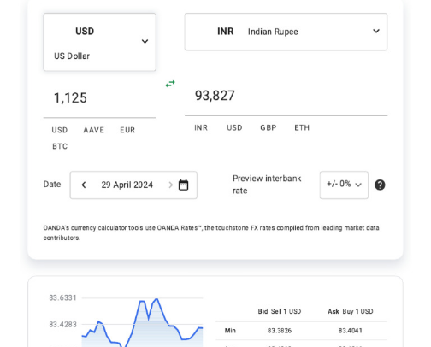
Task: Select EUR as source quick currency
Action: (127, 130)
